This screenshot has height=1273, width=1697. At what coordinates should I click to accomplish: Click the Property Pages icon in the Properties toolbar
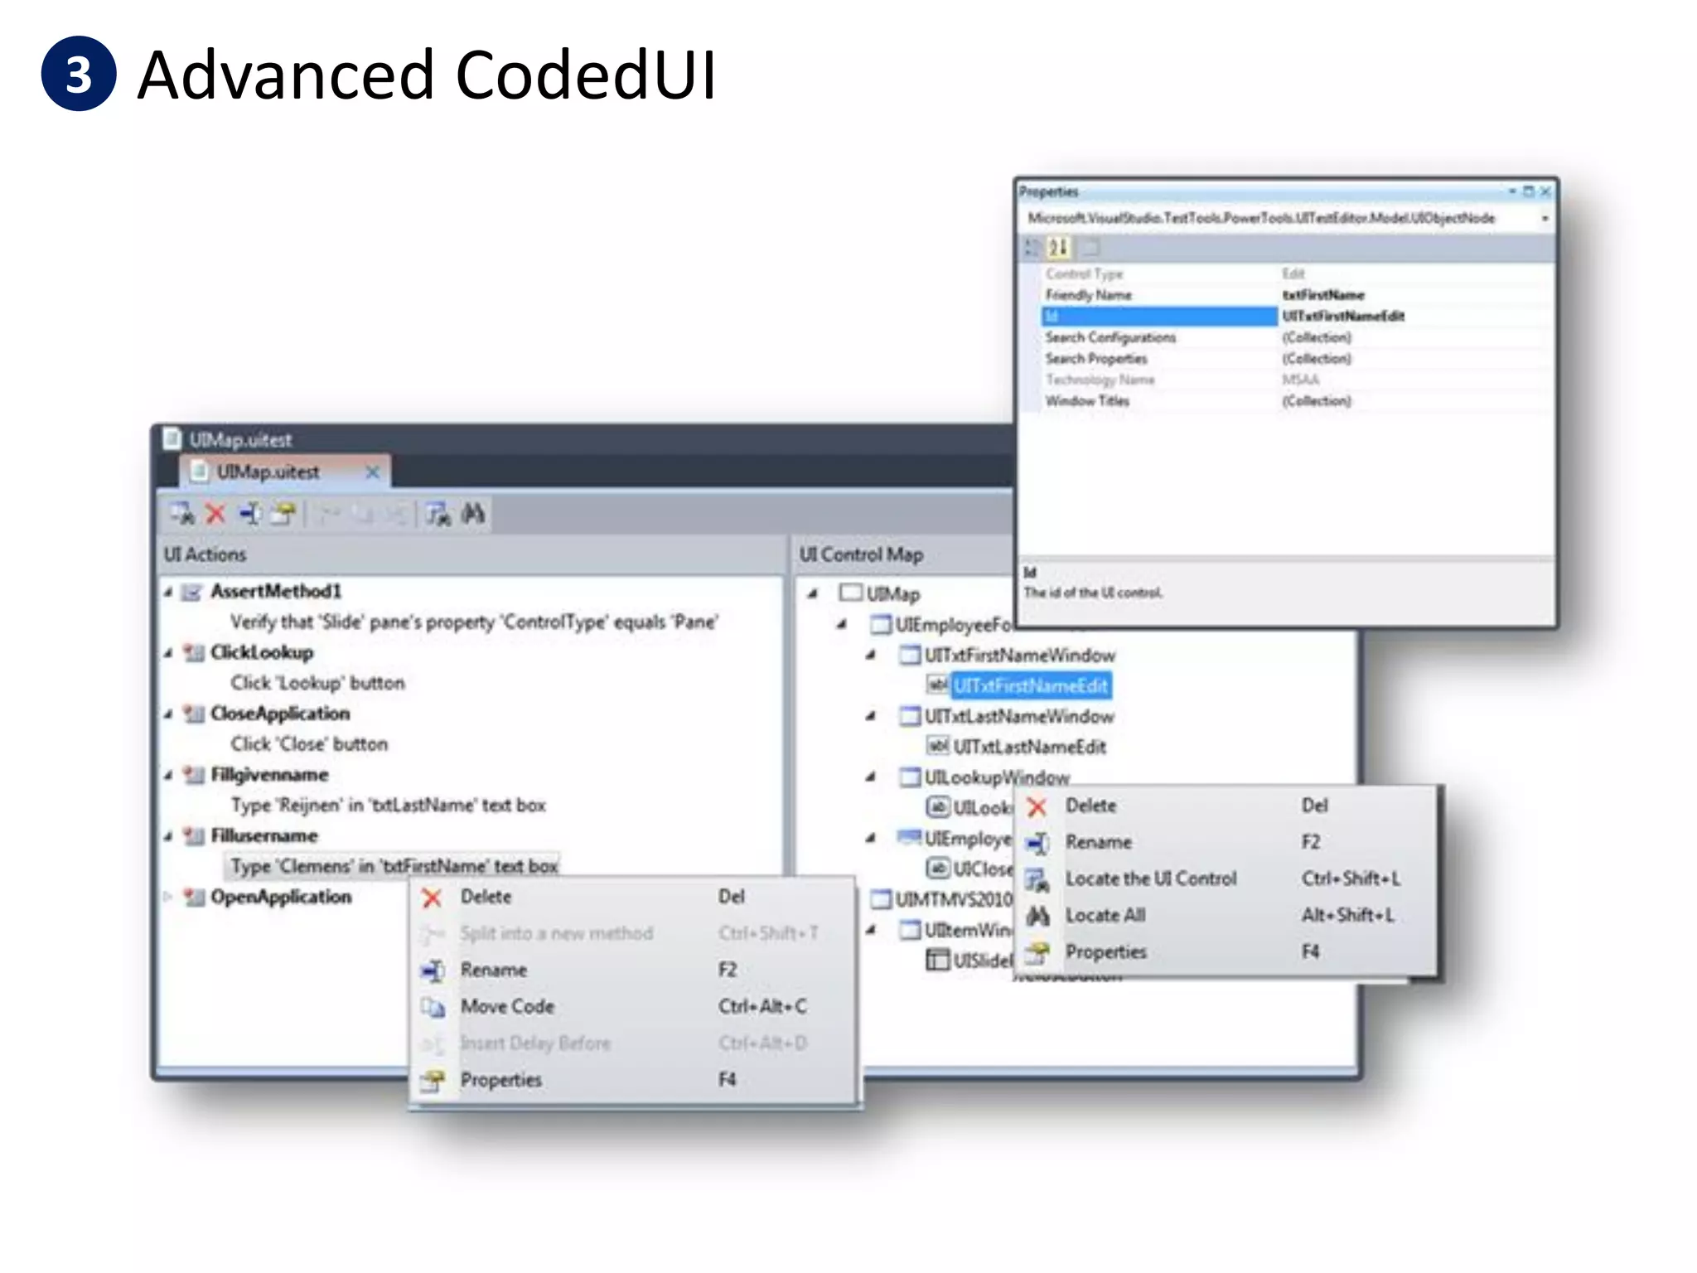click(x=1090, y=247)
